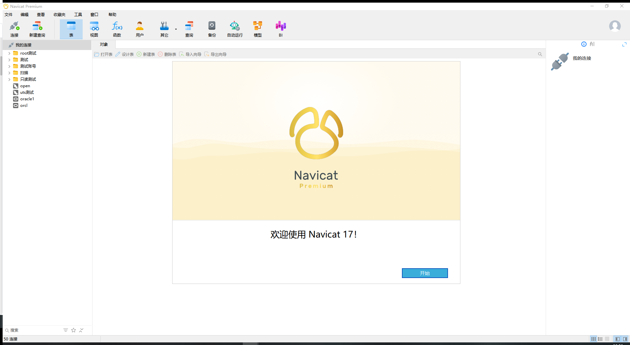Select the 测试账号 folder row
Image resolution: width=630 pixels, height=345 pixels.
28,66
